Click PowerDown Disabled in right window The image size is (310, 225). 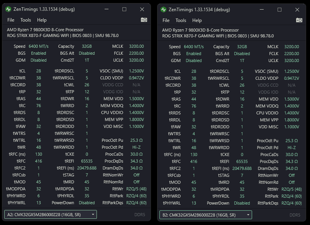coord(242,203)
